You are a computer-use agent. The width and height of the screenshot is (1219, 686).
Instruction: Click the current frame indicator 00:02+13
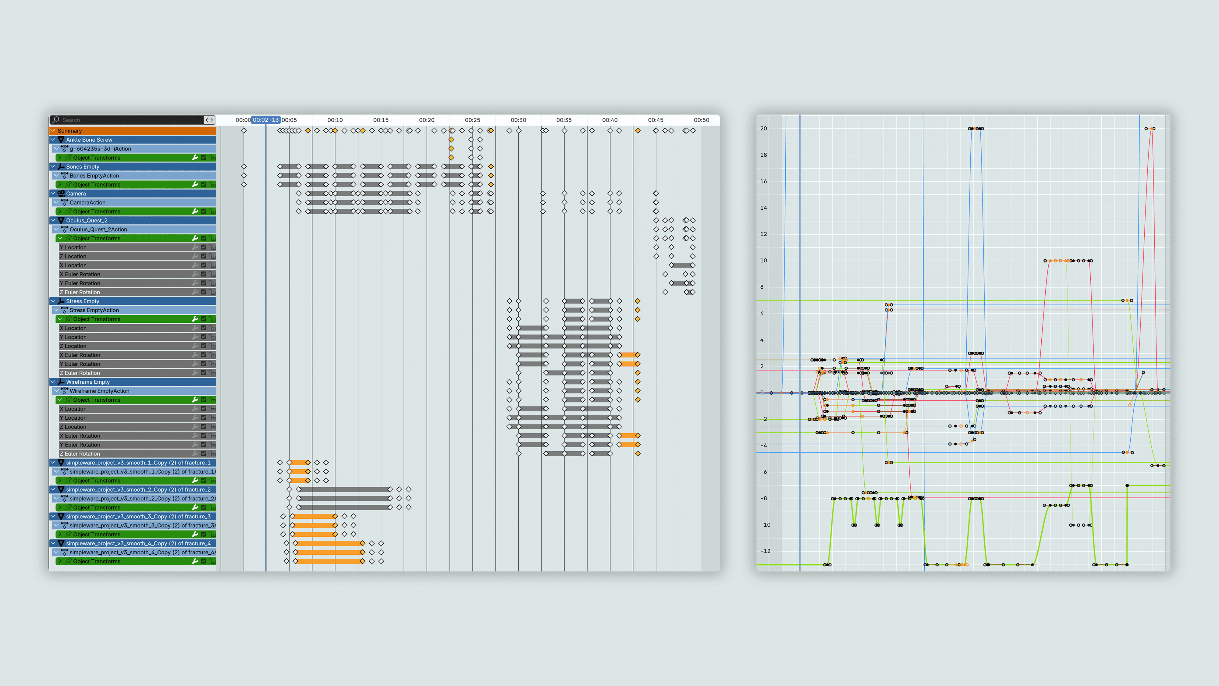[x=265, y=120]
